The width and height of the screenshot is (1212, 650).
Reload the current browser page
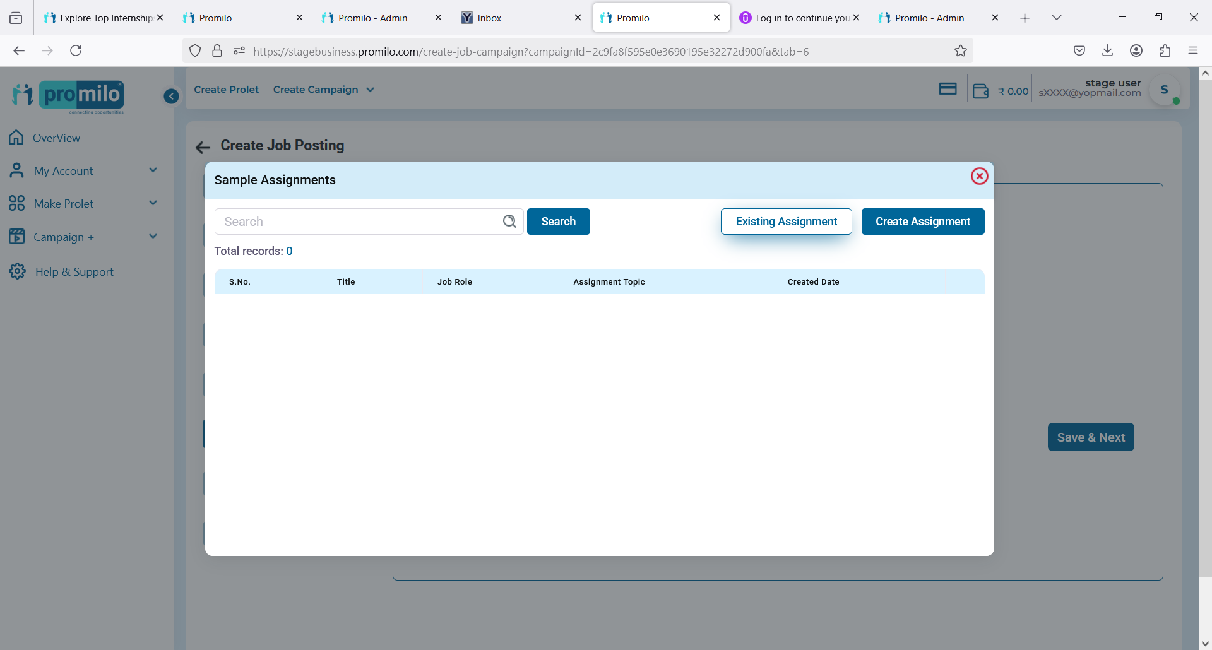point(76,50)
